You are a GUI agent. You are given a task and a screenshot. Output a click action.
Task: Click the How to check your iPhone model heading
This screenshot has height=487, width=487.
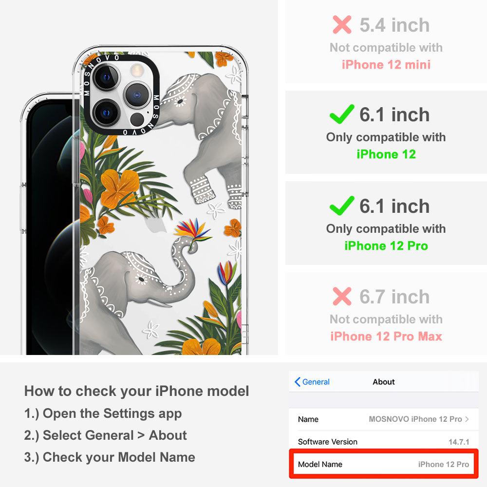tap(137, 391)
